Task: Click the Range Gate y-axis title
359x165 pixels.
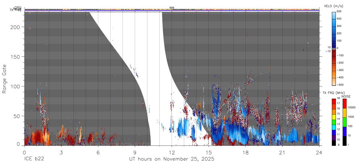Action: 4,79
